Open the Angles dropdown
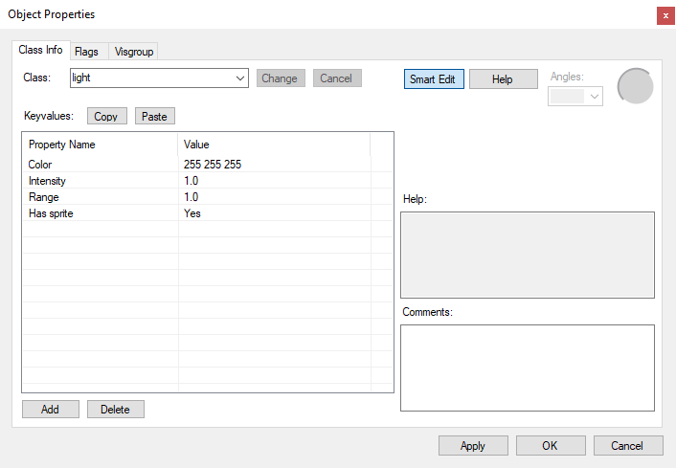Screen dimensions: 676x468 [x=594, y=96]
